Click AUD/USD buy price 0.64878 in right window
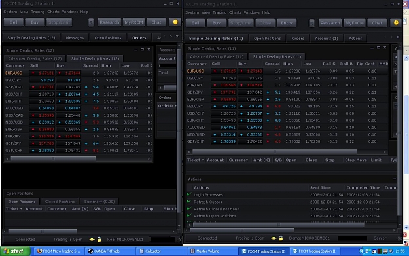409x256 pixels. tap(250, 128)
